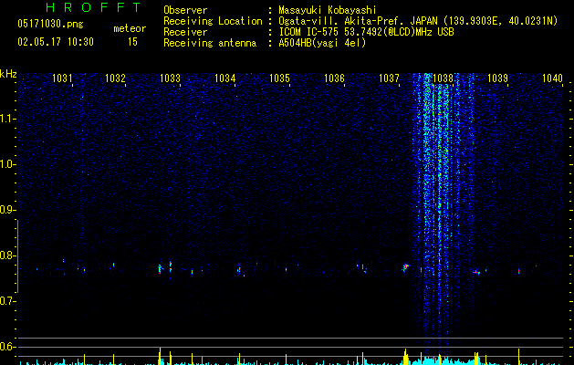Click the 1037 time axis label

coord(389,78)
